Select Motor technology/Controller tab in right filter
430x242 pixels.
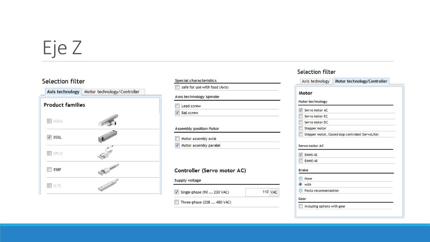[x=361, y=81]
